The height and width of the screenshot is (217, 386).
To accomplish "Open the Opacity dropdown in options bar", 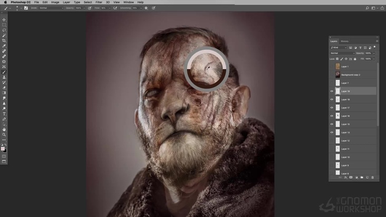I will click(x=84, y=8).
